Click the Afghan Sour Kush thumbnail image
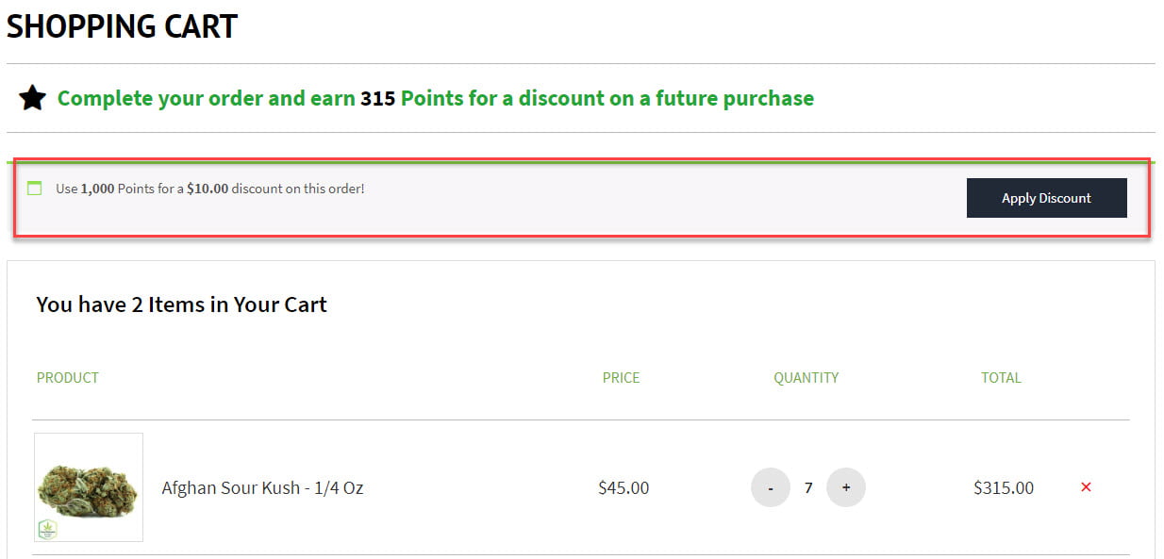The image size is (1164, 559). click(88, 486)
